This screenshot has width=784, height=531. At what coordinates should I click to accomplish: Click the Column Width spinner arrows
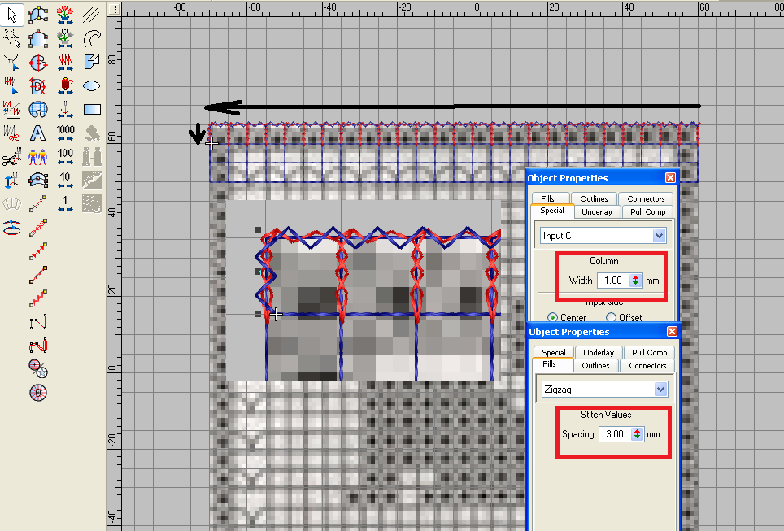tap(636, 281)
